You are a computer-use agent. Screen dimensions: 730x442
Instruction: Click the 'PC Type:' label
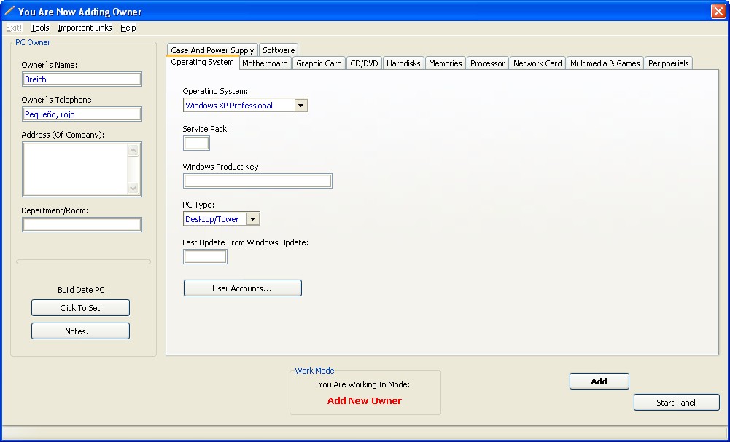(x=198, y=205)
